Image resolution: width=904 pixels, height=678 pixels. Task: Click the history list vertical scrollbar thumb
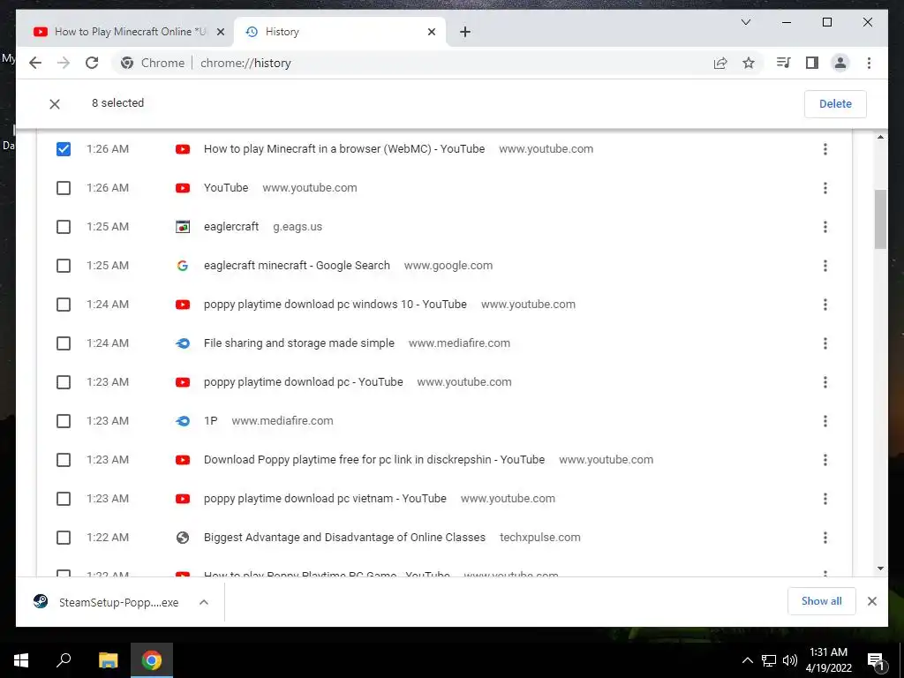(x=880, y=219)
